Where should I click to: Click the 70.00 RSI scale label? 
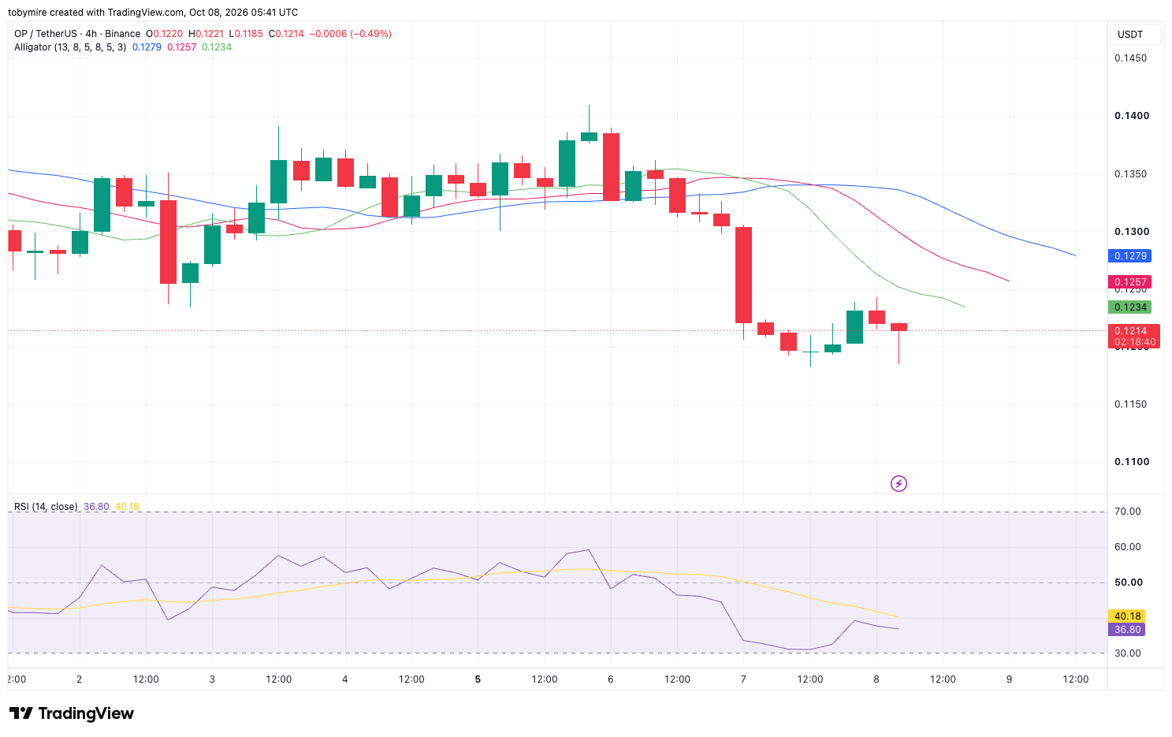pyautogui.click(x=1128, y=512)
